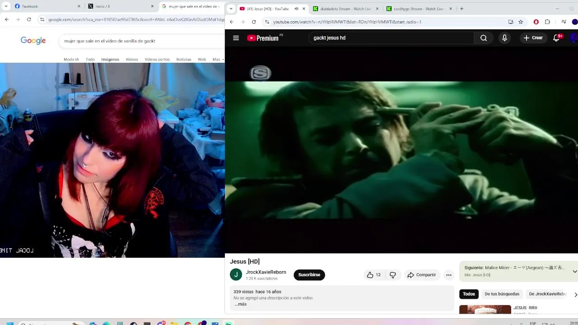578x325 pixels.
Task: Install app icon in YouTube address bar
Action: point(511,22)
